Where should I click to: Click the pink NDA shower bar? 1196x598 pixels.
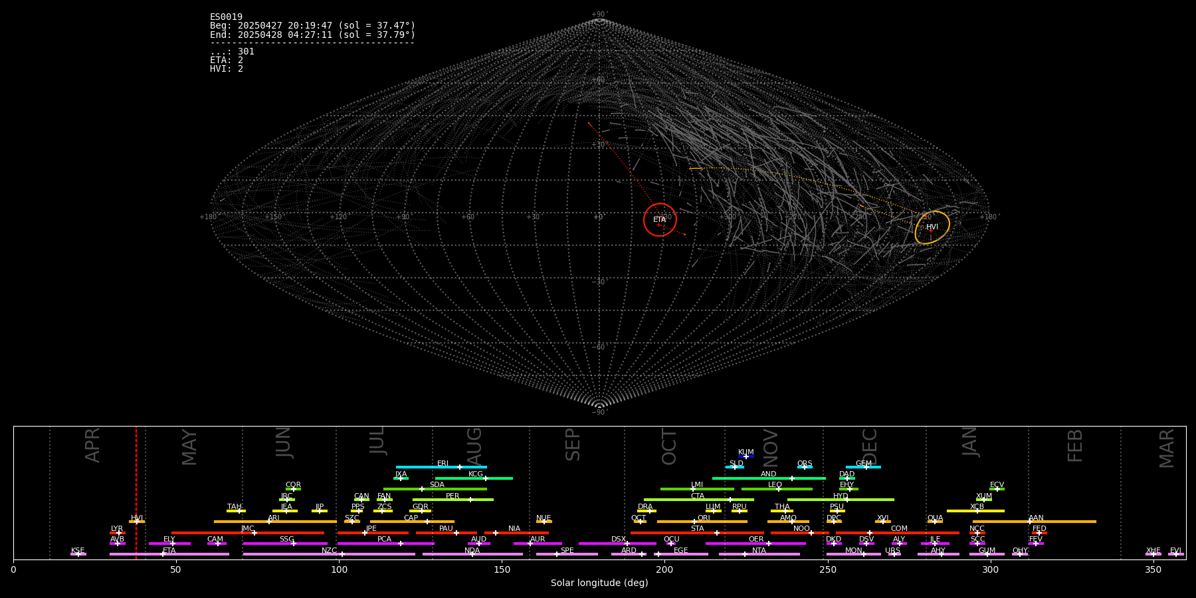[x=472, y=554]
